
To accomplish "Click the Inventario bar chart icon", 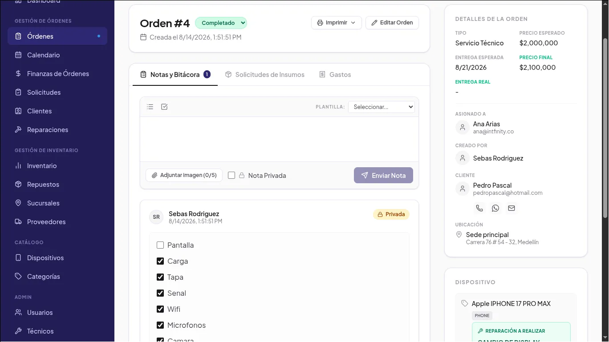I will (18, 166).
